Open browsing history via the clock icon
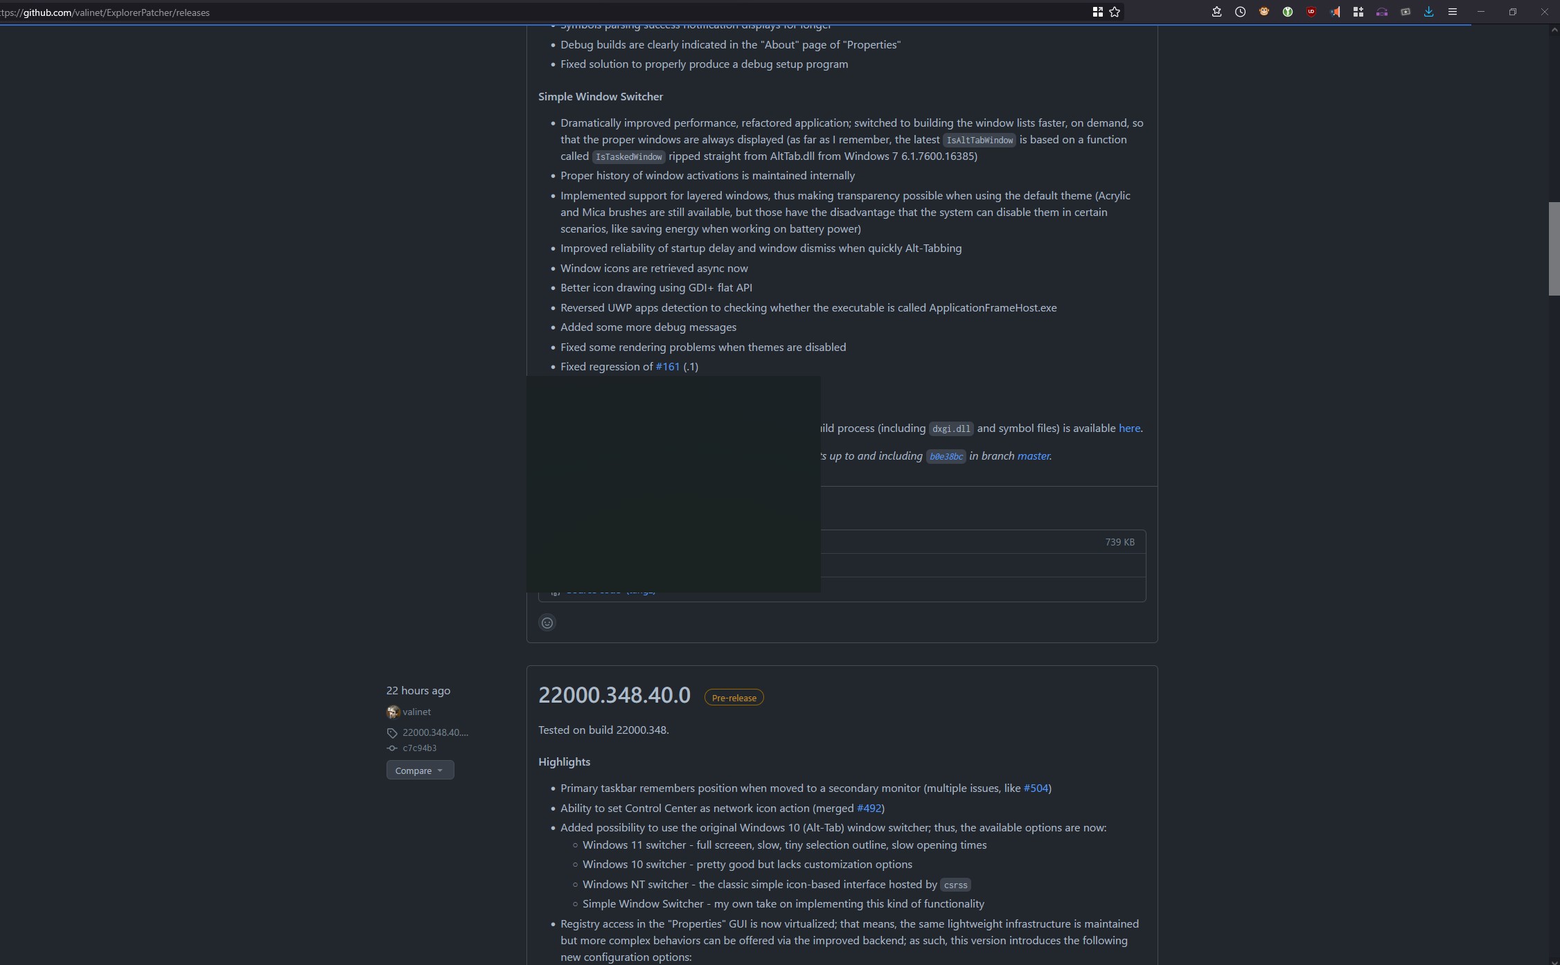 coord(1240,12)
